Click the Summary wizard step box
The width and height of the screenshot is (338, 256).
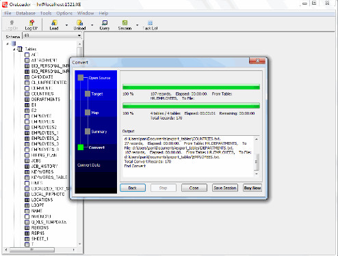pyautogui.click(x=88, y=131)
